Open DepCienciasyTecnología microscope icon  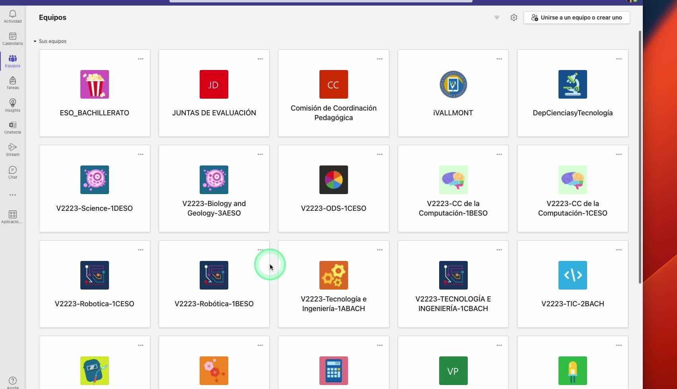(x=573, y=84)
